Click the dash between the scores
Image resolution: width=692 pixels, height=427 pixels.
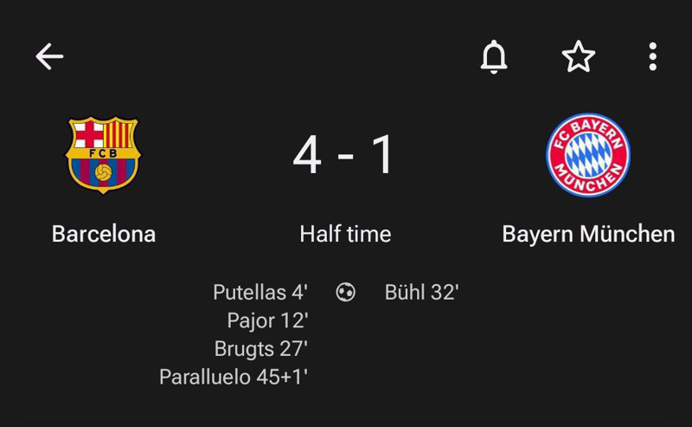(345, 158)
